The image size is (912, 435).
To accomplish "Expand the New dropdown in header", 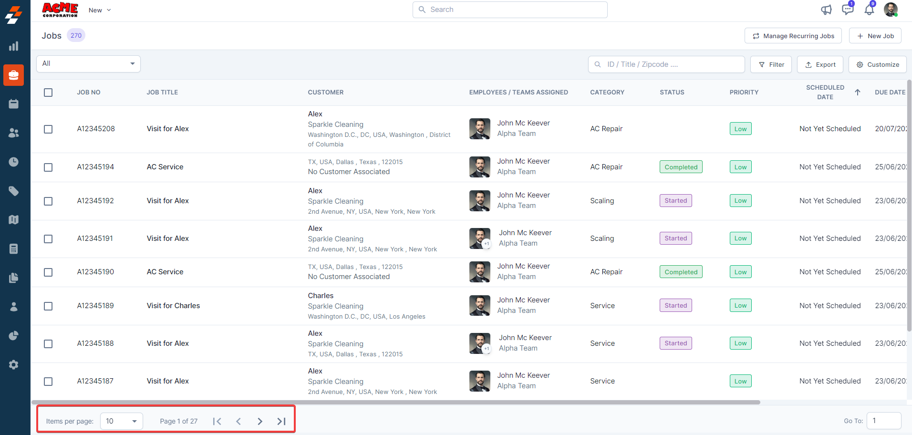I will coord(100,10).
